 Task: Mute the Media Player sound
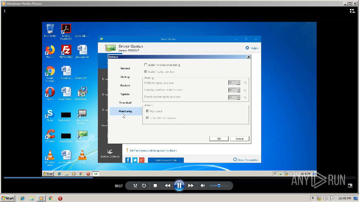pos(203,185)
